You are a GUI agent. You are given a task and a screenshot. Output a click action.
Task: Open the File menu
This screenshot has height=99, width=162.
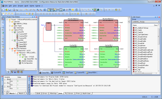coord(6,6)
